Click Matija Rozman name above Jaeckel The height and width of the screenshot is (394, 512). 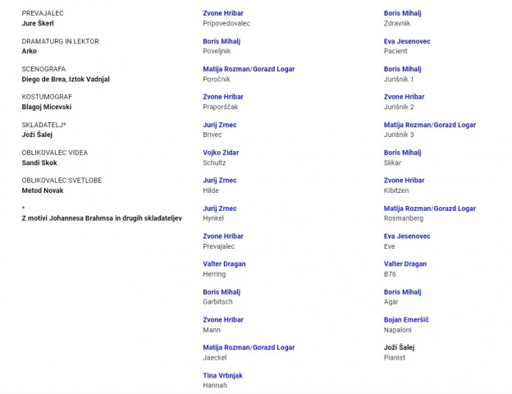tap(226, 347)
